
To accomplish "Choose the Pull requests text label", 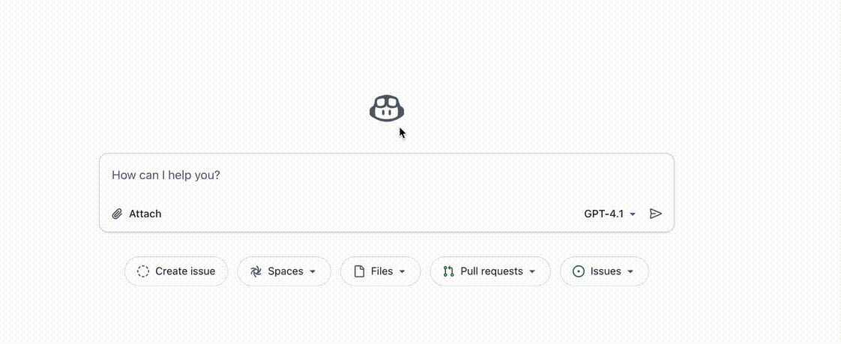I will [x=492, y=271].
